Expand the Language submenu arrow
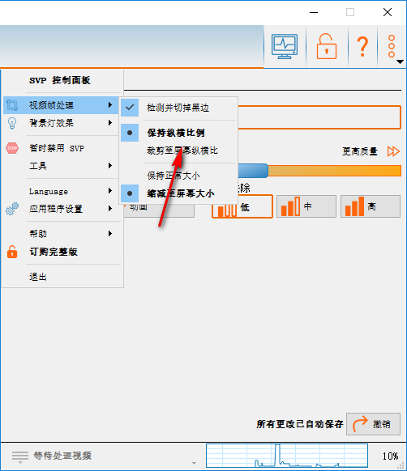 coord(110,191)
